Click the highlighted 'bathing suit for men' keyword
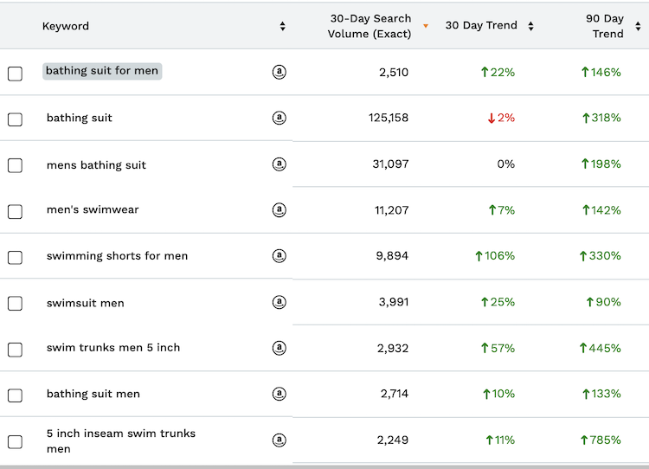This screenshot has height=469, width=649. [x=102, y=71]
